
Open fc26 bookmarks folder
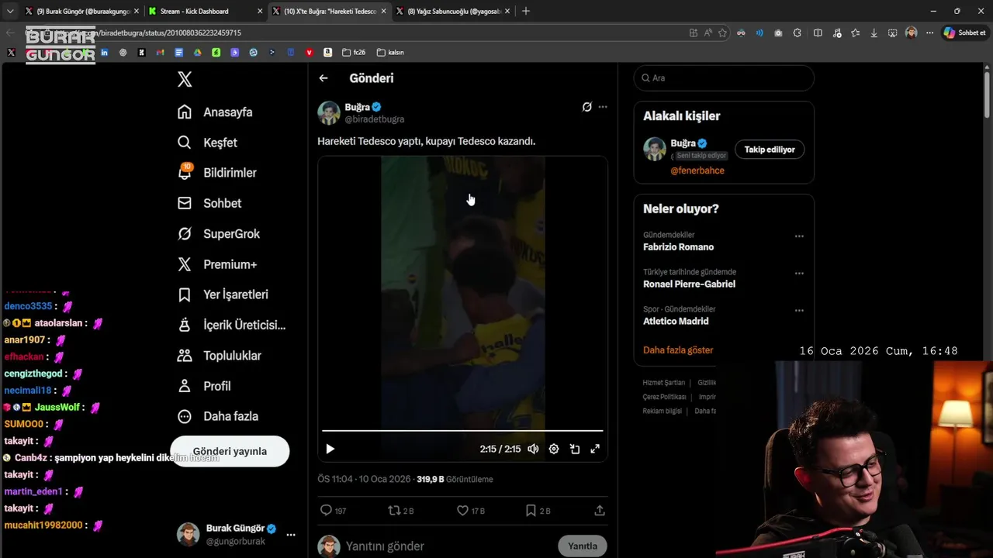(x=354, y=53)
